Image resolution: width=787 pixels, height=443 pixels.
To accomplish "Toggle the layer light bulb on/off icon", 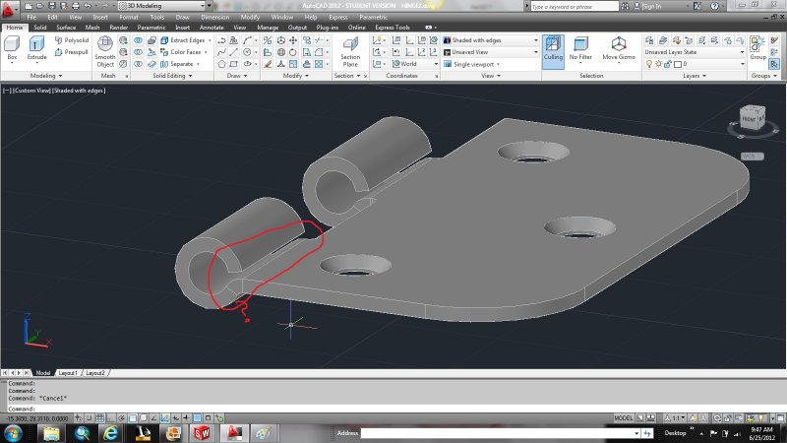I will 649,64.
